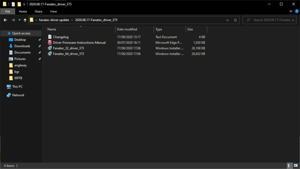Click the '26,832 KB' size cell

pos(198,54)
